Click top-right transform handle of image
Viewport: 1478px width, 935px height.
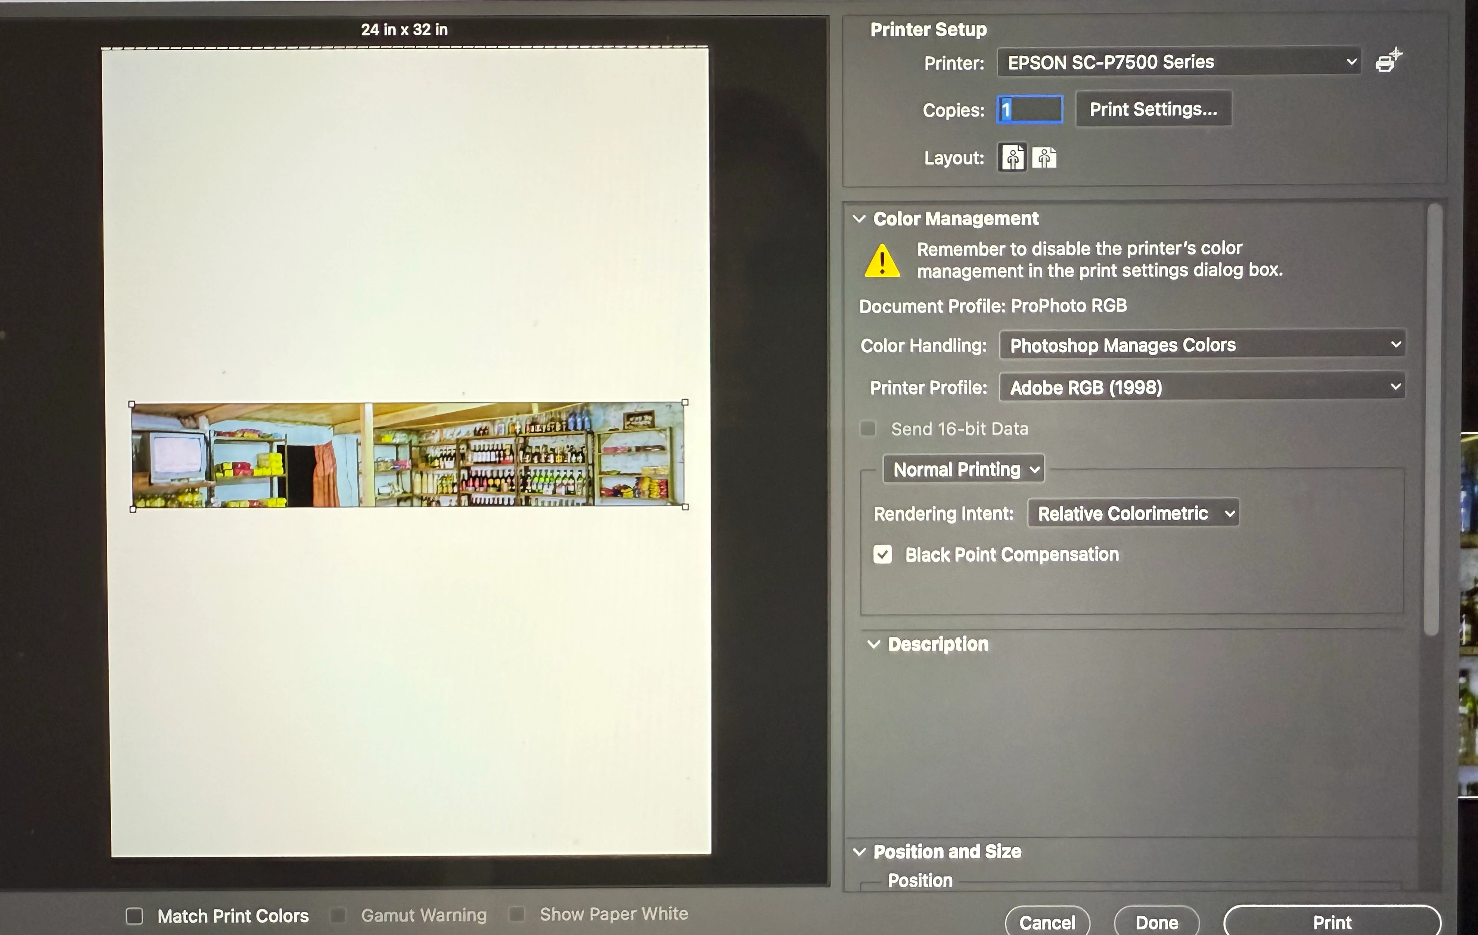685,402
